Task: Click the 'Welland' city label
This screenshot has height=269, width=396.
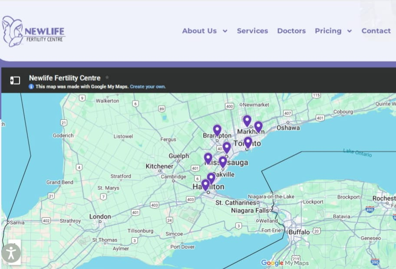Action: (268, 221)
